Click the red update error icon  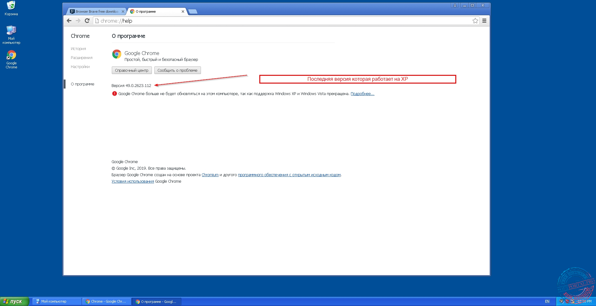coord(114,94)
